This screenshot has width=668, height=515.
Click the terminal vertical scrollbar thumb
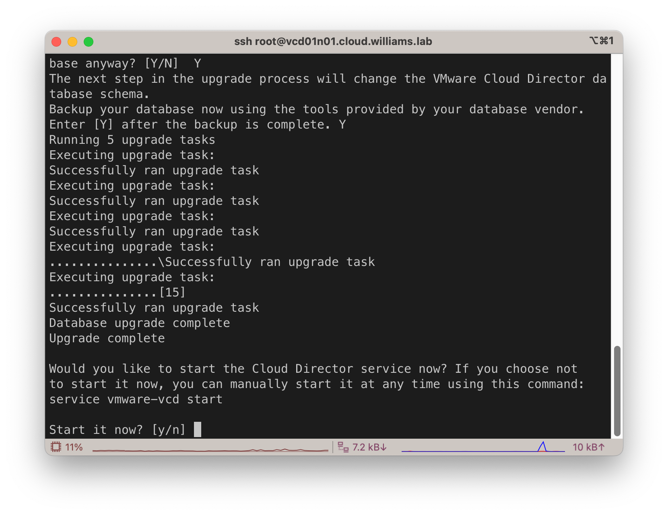pos(617,391)
